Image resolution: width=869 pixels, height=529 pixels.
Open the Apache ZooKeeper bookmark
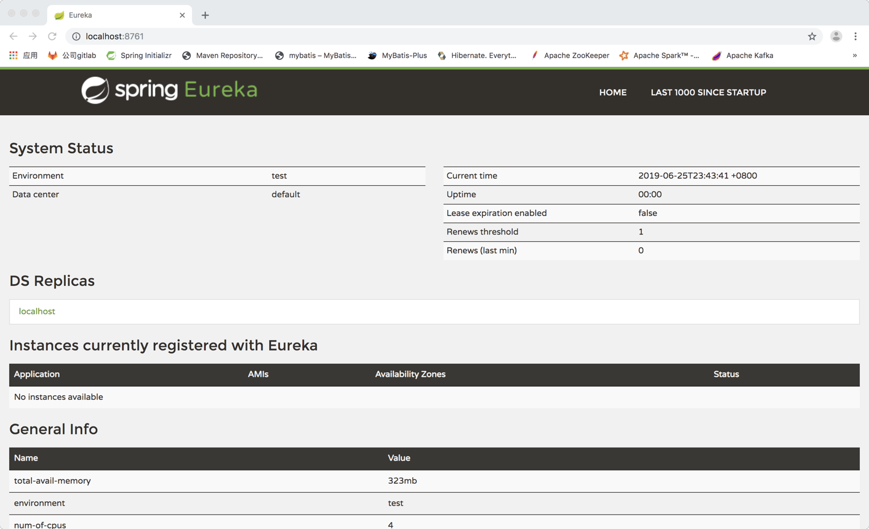pyautogui.click(x=570, y=55)
